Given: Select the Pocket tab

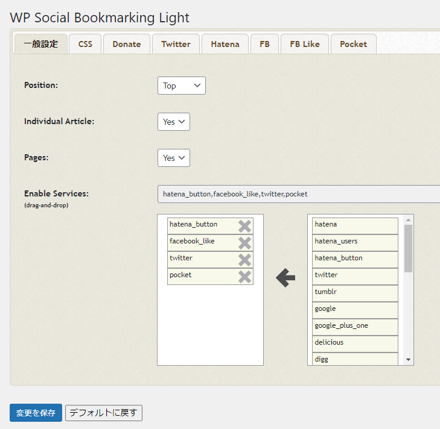Looking at the screenshot, I should pyautogui.click(x=353, y=44).
